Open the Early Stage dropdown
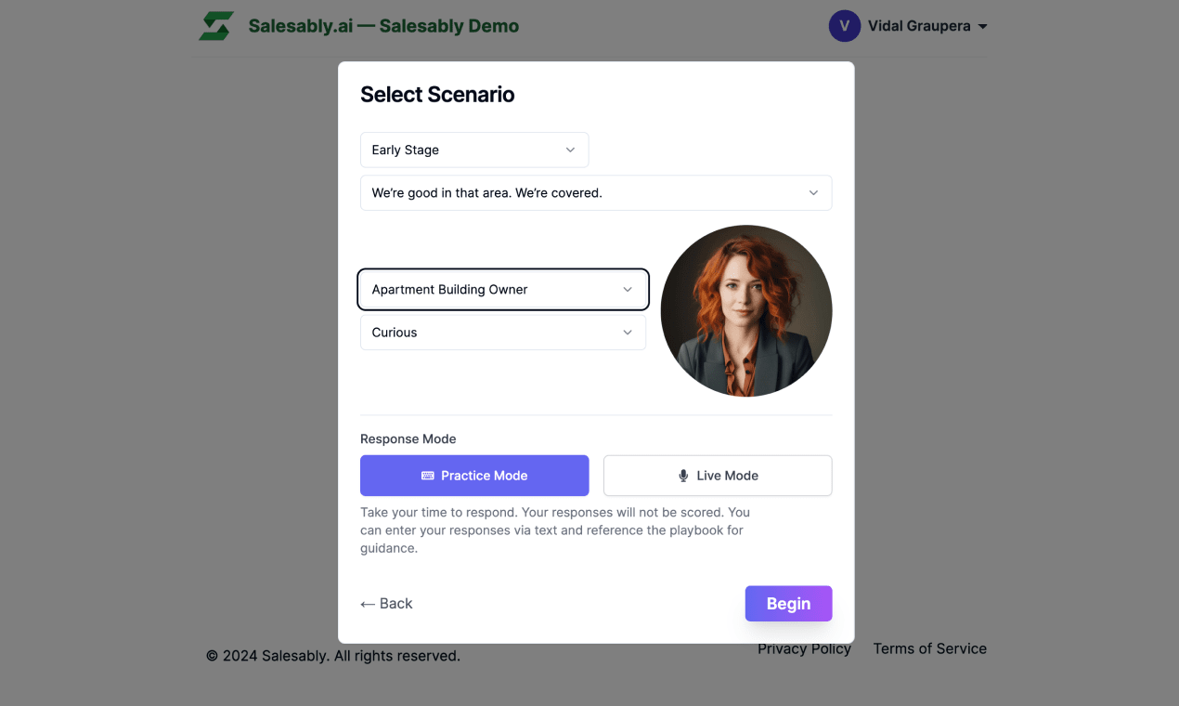Screen dimensions: 1179x706 (x=474, y=150)
